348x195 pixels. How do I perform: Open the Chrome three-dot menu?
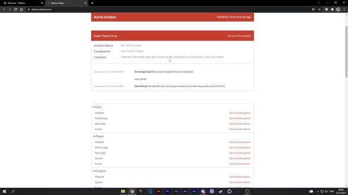point(344,10)
